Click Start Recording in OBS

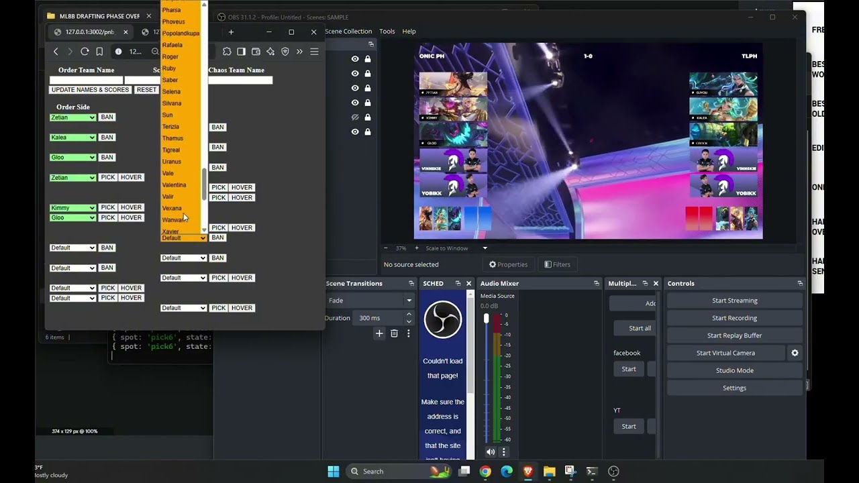point(735,318)
